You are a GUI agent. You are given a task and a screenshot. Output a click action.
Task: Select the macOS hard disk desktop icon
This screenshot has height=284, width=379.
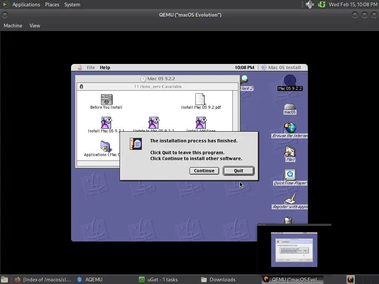pyautogui.click(x=289, y=106)
